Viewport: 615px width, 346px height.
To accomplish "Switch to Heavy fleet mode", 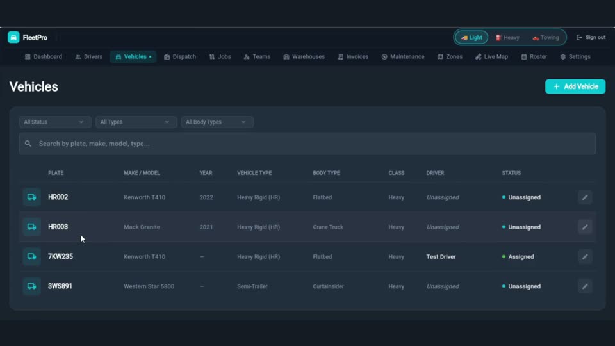I will (507, 38).
